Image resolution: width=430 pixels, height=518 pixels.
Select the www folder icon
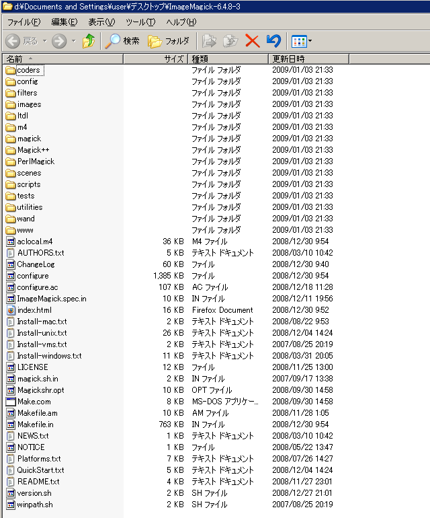pyautogui.click(x=11, y=230)
